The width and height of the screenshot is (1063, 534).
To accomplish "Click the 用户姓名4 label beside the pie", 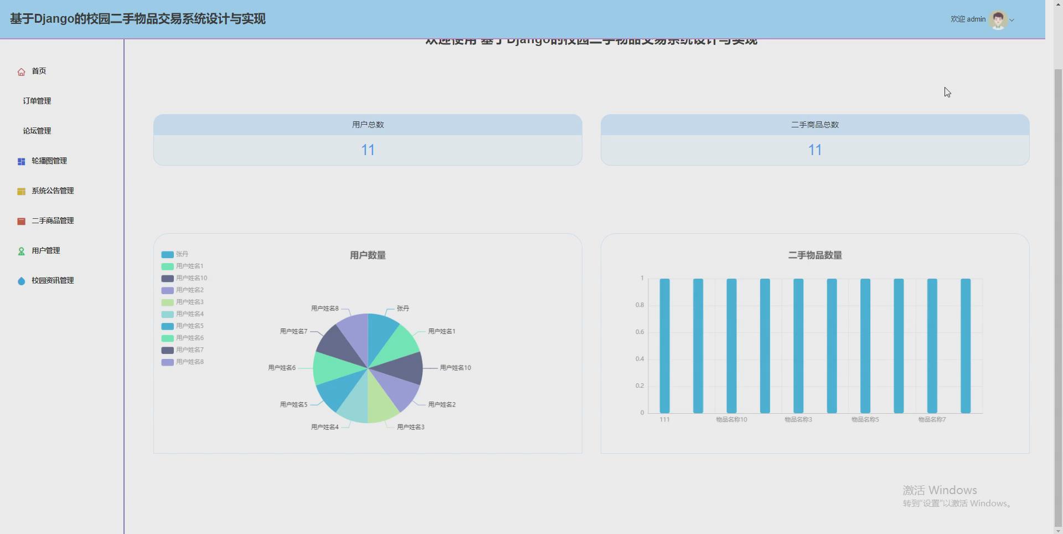I will click(x=324, y=427).
